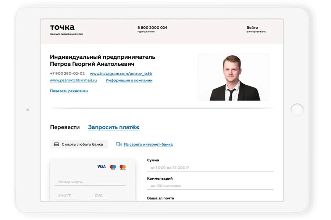331x220 pixels.
Task: Click the tablet home button
Action: [297, 110]
